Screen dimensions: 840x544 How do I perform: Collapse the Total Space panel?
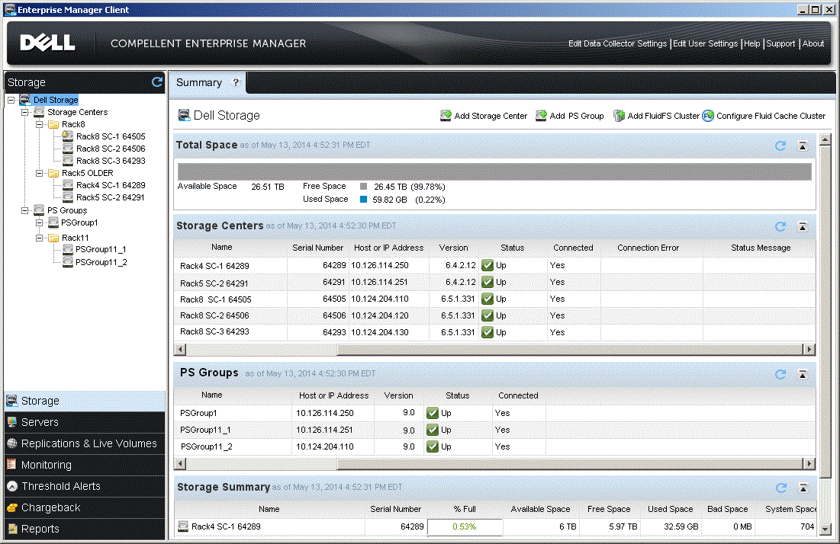click(803, 146)
